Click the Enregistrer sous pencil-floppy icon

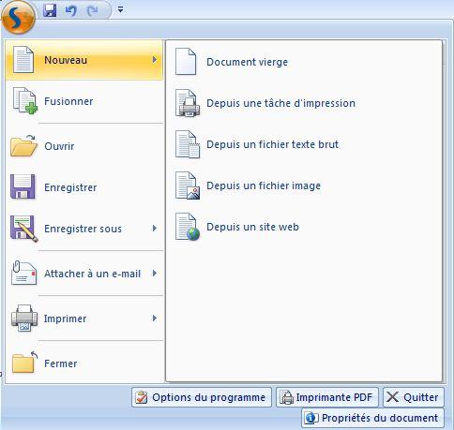pyautogui.click(x=24, y=229)
